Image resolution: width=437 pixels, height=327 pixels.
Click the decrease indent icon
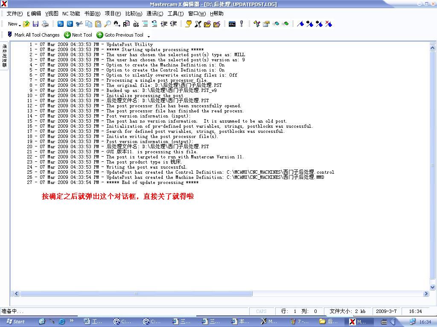click(173, 24)
